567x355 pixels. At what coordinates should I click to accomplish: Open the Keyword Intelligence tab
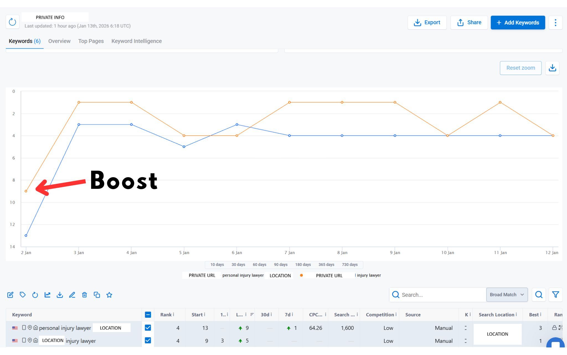coord(136,41)
